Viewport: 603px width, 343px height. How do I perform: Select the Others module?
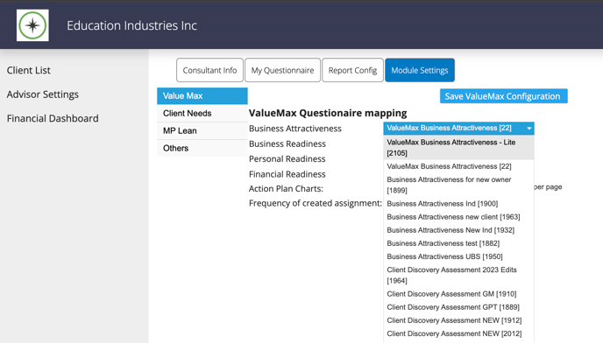point(202,148)
